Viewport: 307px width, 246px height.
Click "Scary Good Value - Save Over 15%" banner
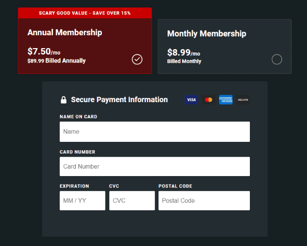pyautogui.click(x=85, y=13)
